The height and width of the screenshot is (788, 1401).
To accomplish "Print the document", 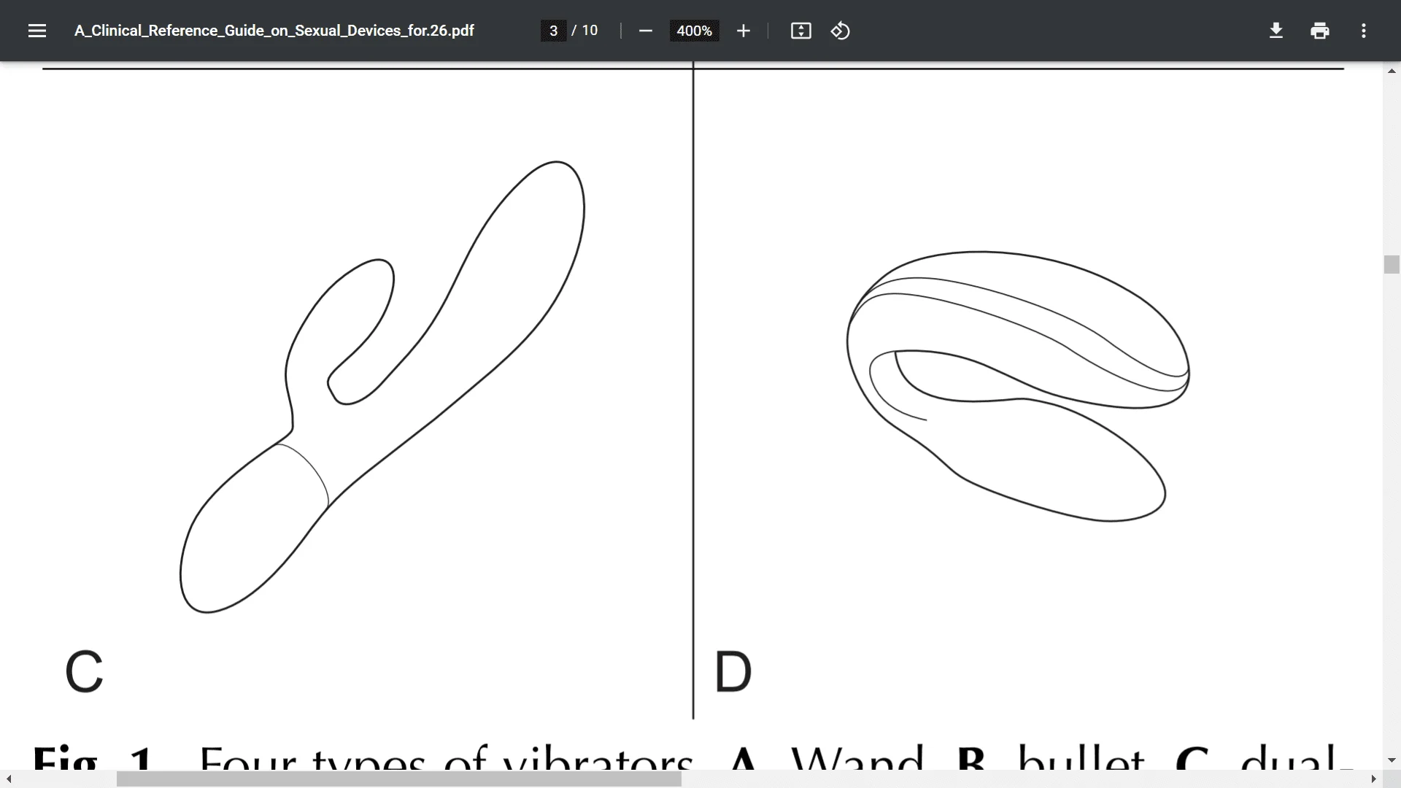I will [1320, 31].
